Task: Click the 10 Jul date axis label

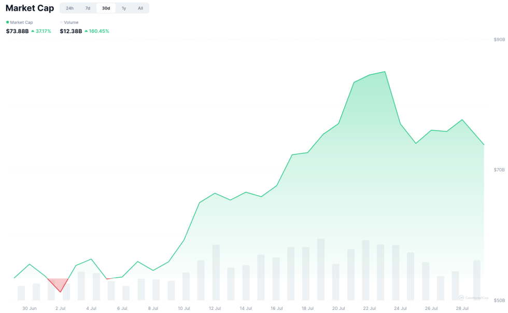Action: (x=184, y=308)
